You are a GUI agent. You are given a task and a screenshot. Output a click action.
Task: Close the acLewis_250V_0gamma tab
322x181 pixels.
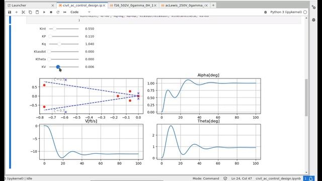[x=207, y=6]
